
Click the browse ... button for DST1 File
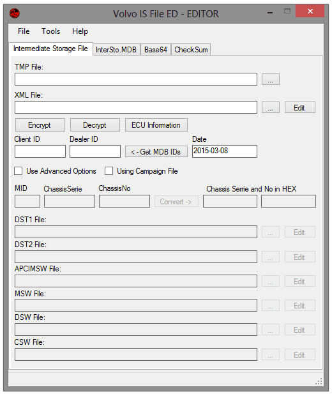(x=271, y=232)
